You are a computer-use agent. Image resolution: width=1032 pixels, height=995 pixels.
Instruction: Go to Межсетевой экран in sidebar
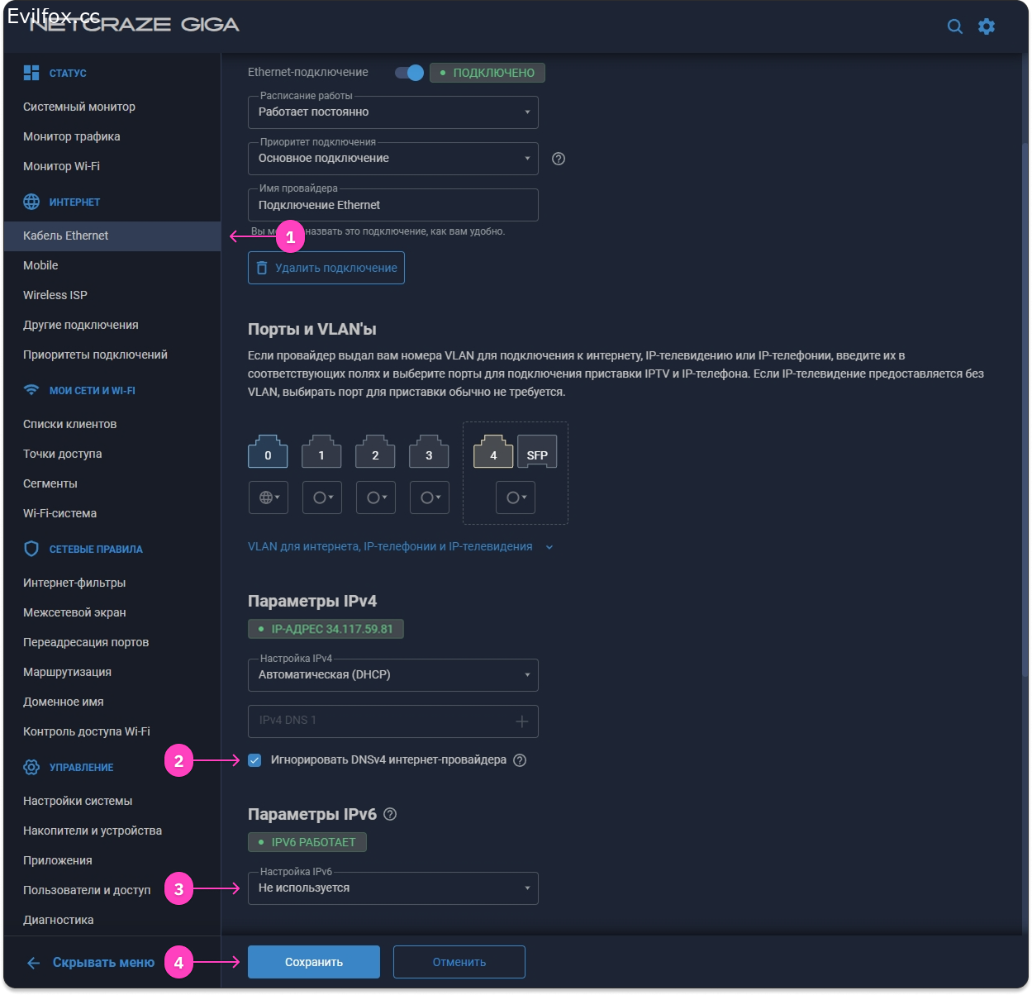click(74, 612)
